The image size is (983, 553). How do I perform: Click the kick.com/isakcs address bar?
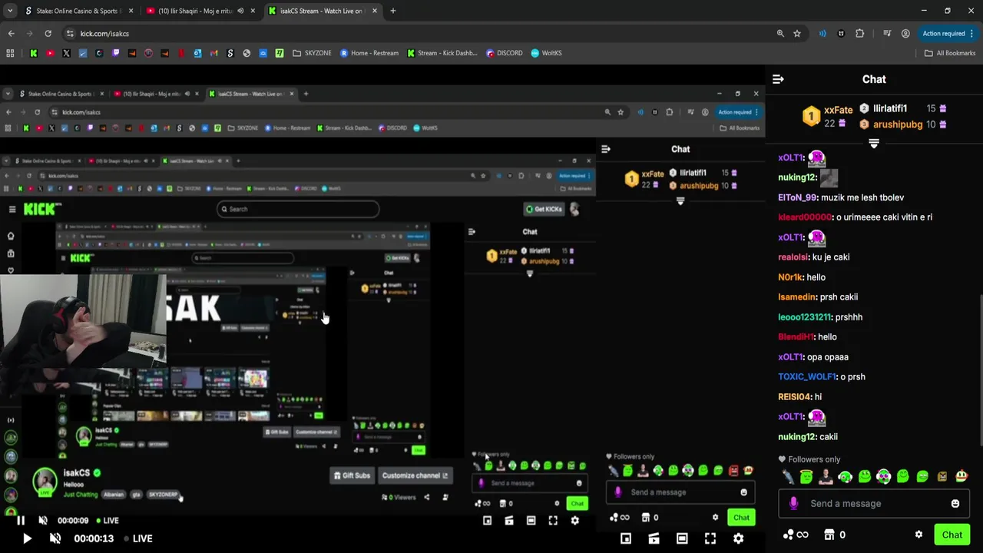pos(415,34)
